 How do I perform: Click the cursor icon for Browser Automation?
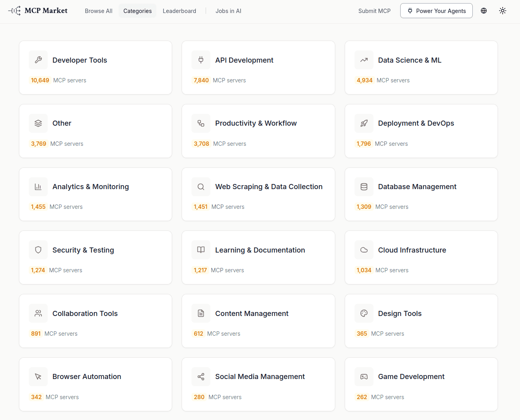[x=38, y=377]
